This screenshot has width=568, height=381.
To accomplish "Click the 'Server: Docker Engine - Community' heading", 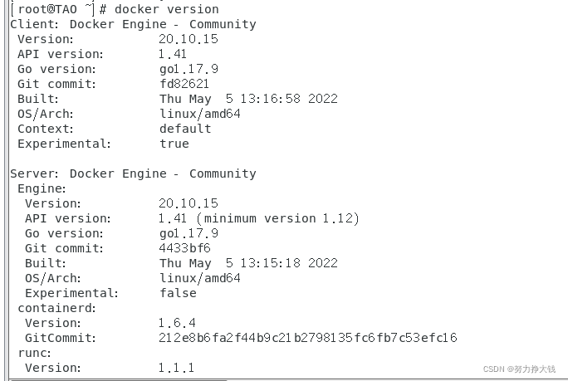I will [x=133, y=173].
